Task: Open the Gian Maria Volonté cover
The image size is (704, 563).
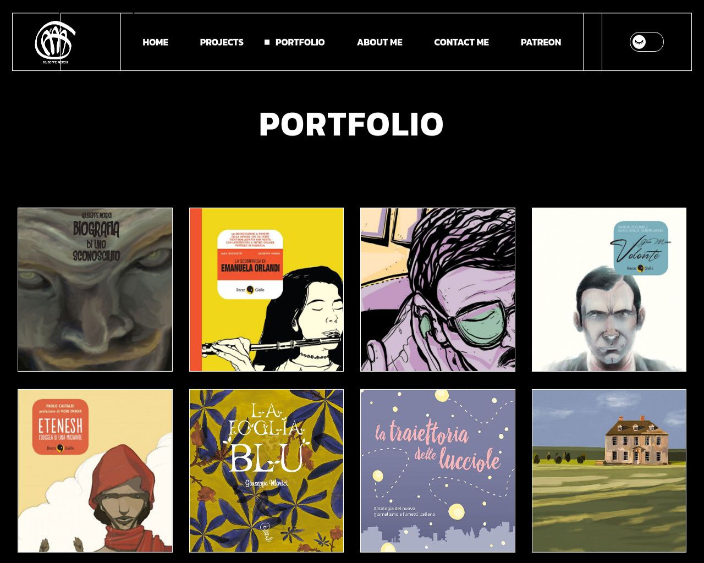Action: pyautogui.click(x=609, y=289)
